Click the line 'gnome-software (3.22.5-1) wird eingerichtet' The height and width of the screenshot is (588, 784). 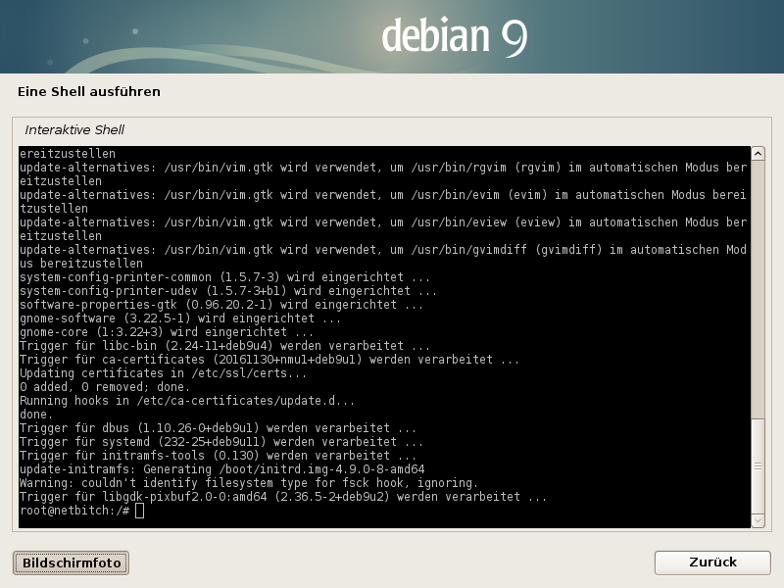tap(179, 318)
